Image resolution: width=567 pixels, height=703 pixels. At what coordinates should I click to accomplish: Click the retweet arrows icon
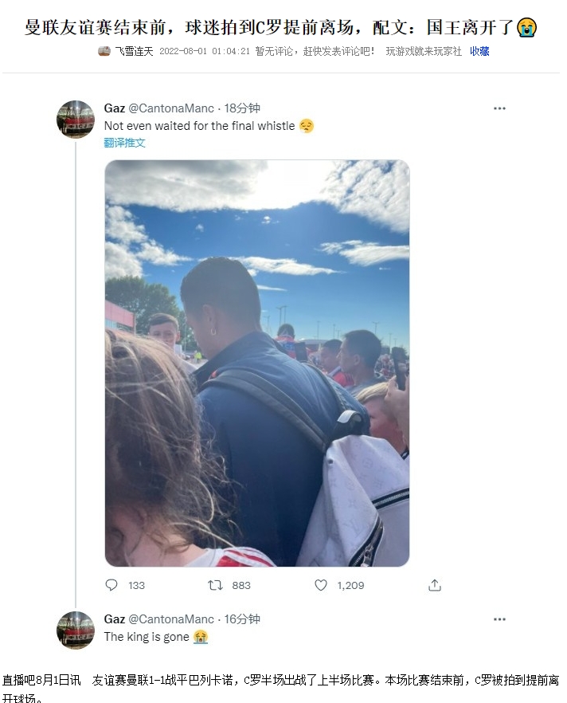click(x=216, y=585)
